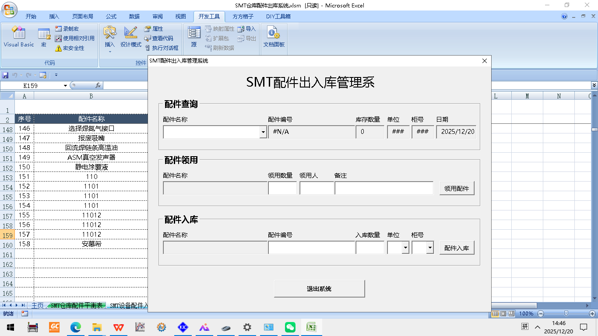Toggle Design Mode (设计模式)
598x336 pixels.
tap(130, 37)
